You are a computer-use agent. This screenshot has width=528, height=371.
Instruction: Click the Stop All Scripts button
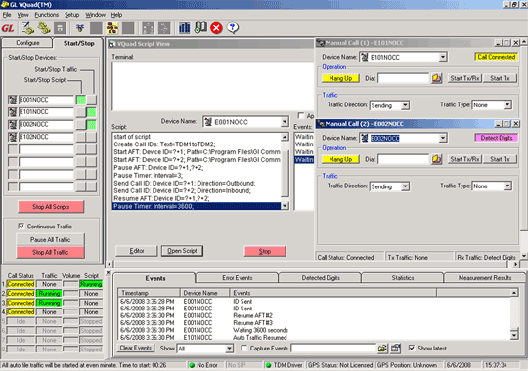[x=51, y=207]
